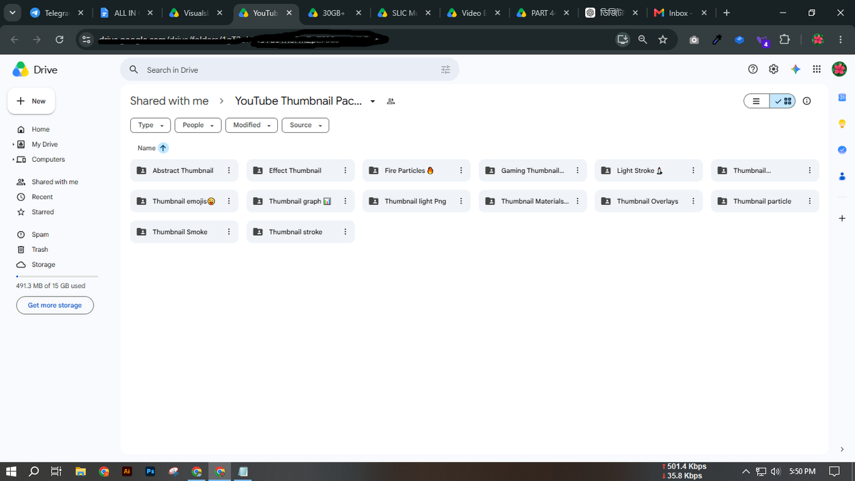Viewport: 855px width, 481px height.
Task: Open the Thumbnail emojis folder
Action: tap(184, 201)
